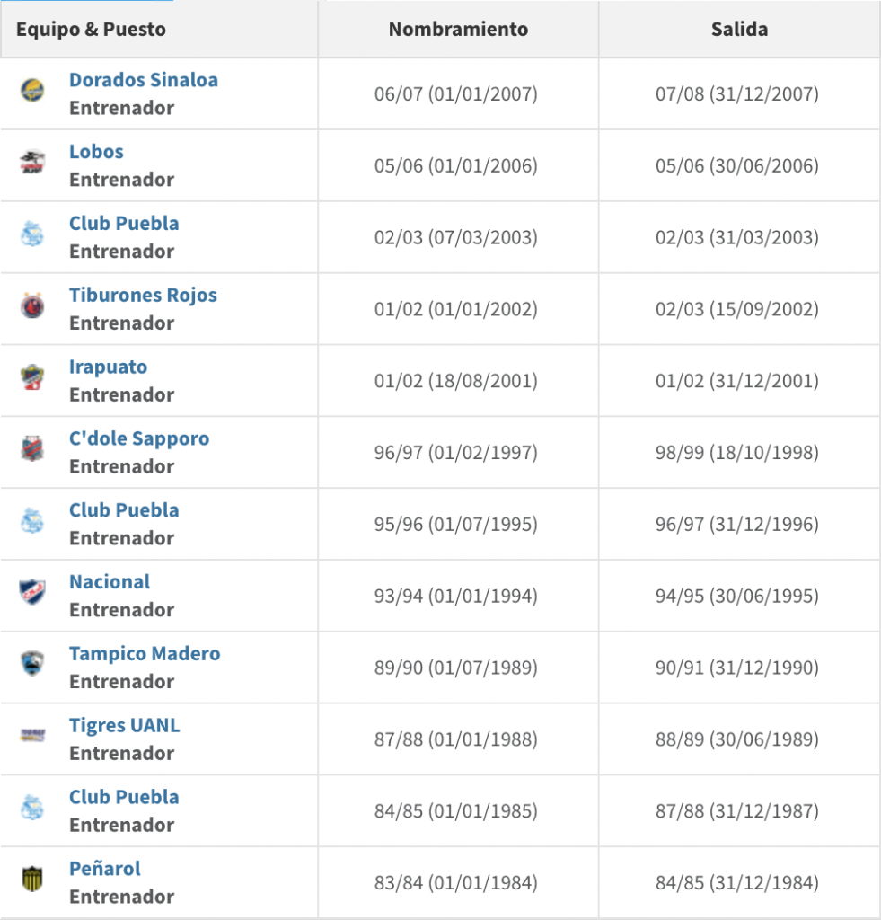Follow the Tiburones Rojos link

143,296
